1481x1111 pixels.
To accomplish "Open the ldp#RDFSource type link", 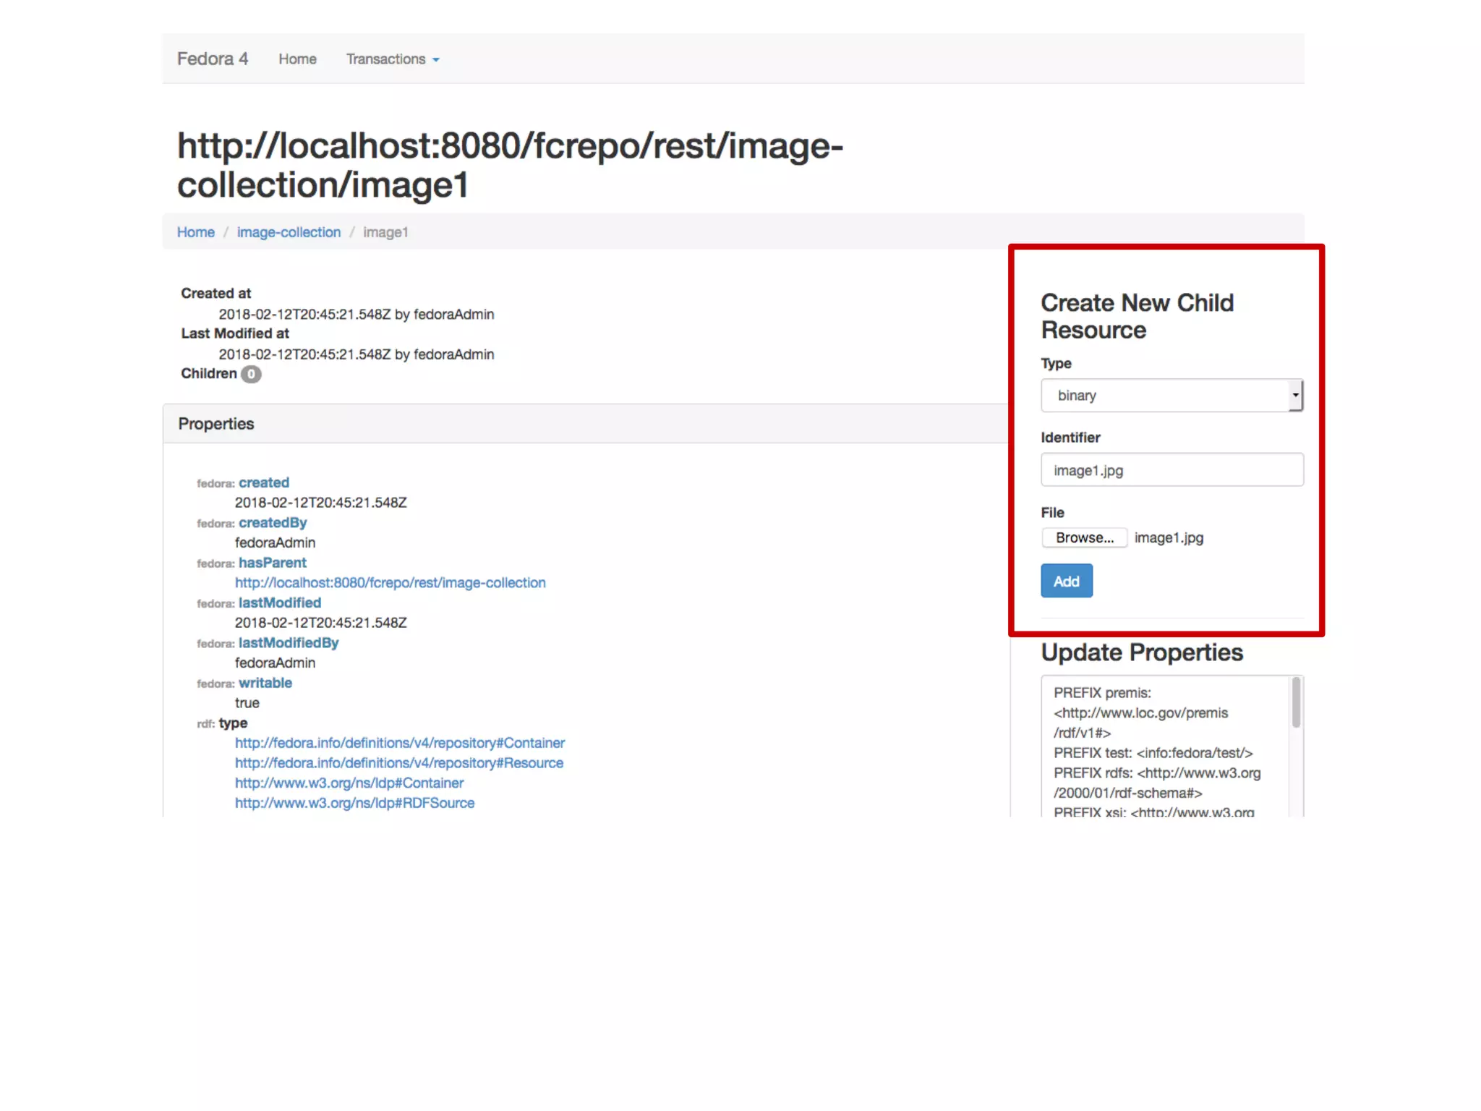I will pos(354,803).
